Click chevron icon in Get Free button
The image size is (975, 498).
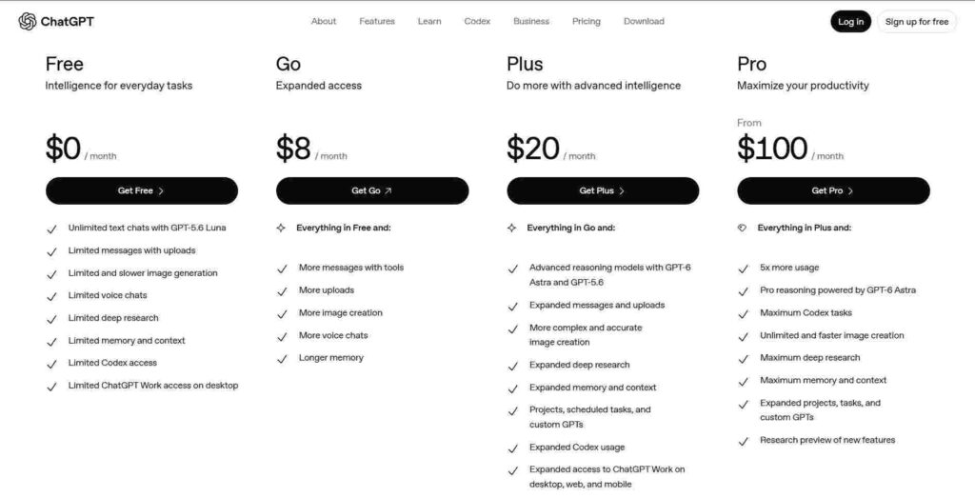pos(161,190)
